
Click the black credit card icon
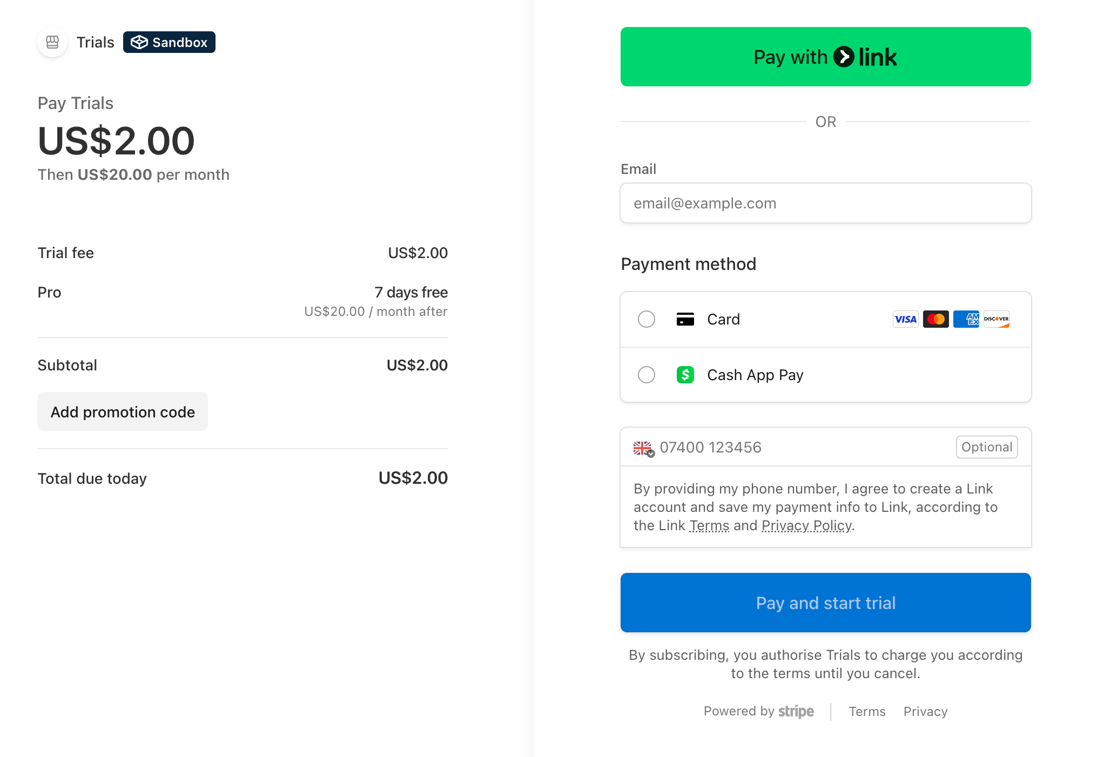coord(685,319)
